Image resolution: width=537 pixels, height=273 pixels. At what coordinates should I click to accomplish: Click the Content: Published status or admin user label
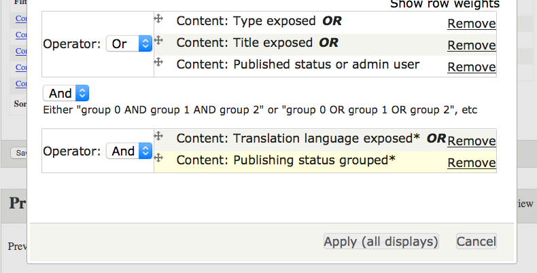tap(298, 65)
